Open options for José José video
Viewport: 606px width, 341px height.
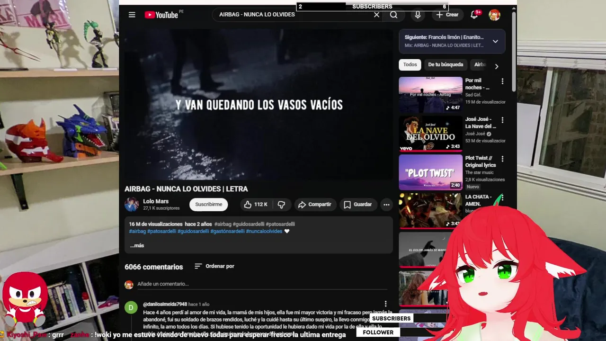coord(502,120)
